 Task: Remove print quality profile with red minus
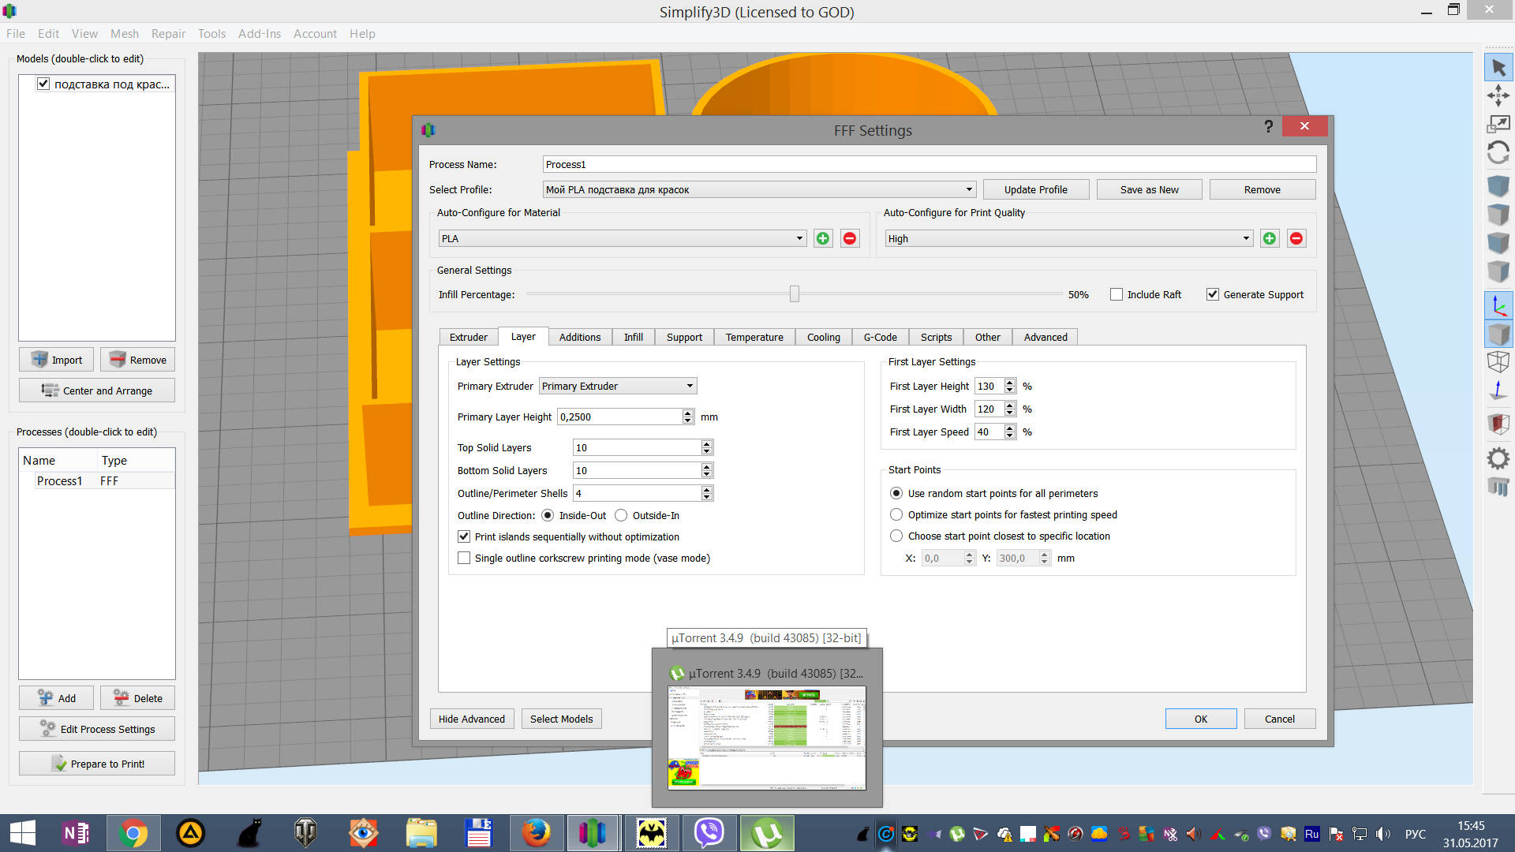[1296, 238]
